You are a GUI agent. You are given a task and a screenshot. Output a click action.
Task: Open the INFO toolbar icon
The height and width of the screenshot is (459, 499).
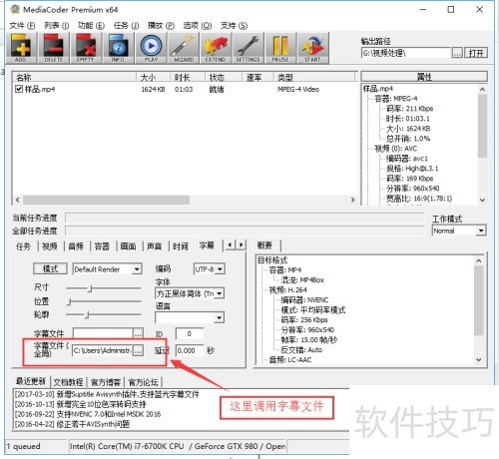pos(118,48)
